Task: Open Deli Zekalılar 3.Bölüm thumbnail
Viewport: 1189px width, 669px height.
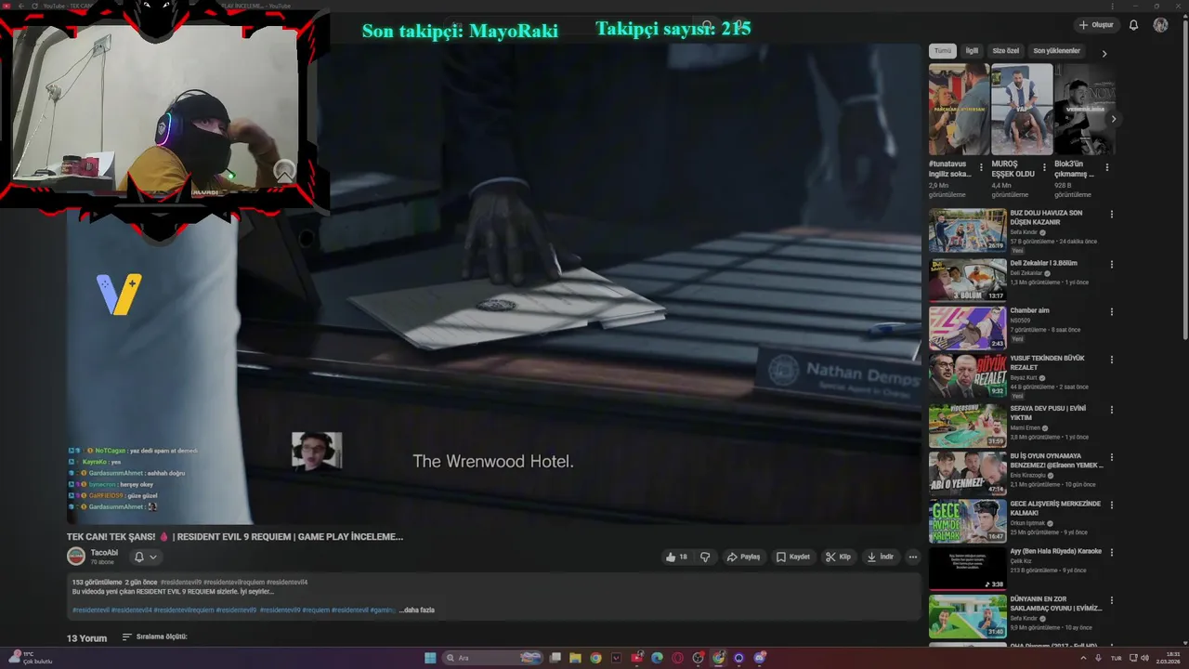Action: click(x=967, y=280)
